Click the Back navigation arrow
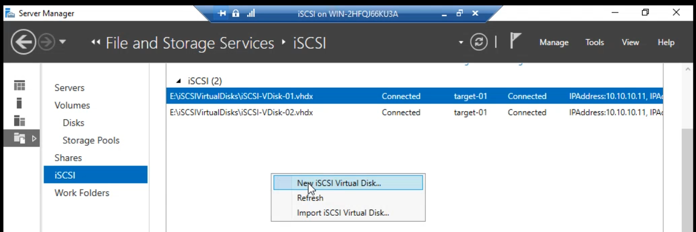 (24, 42)
